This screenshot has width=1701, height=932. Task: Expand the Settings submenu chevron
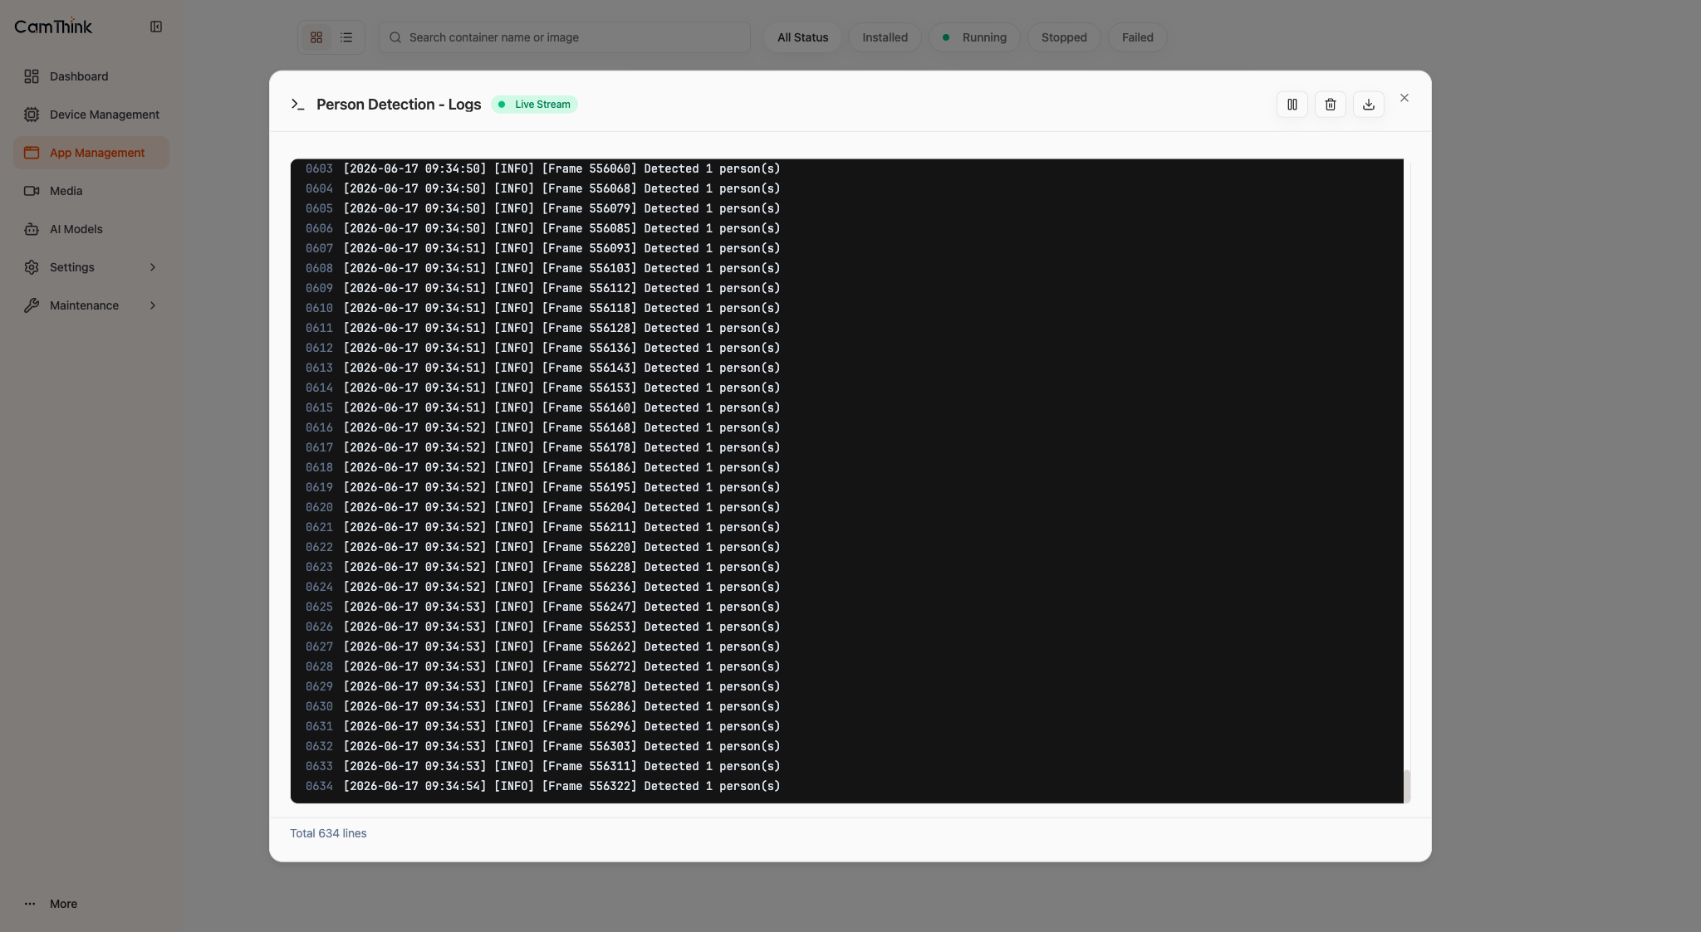(x=153, y=267)
